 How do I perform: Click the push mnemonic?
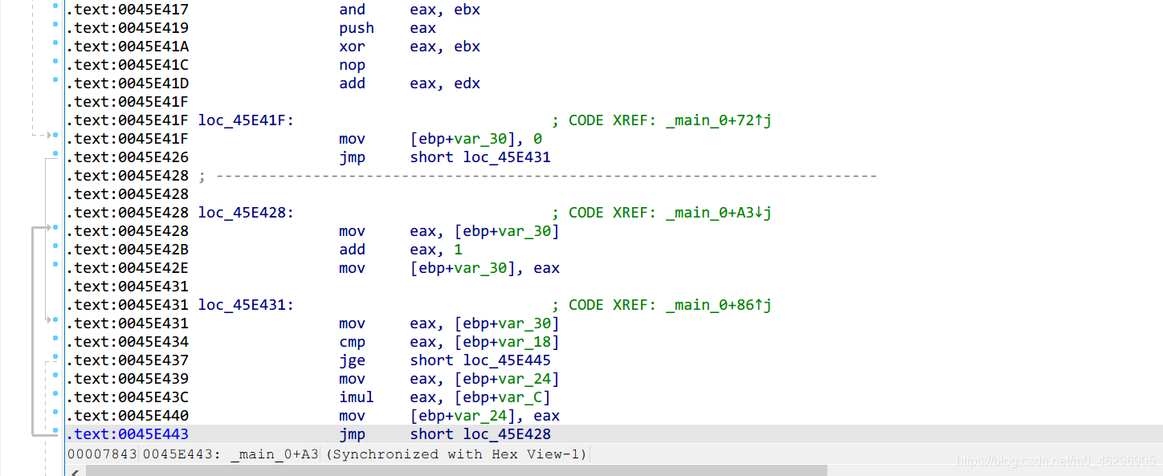click(x=357, y=28)
